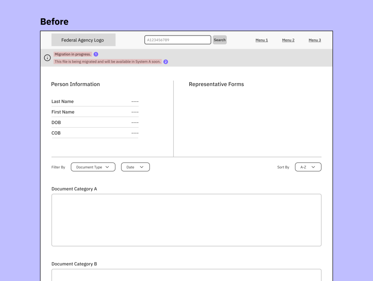The image size is (373, 281).
Task: Select the DOB row in Person Information
Action: click(x=95, y=123)
